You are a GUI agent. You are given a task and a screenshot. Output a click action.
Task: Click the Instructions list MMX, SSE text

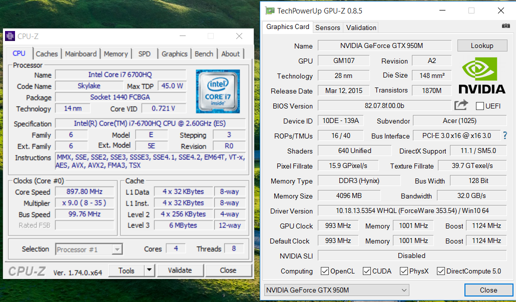click(x=150, y=161)
